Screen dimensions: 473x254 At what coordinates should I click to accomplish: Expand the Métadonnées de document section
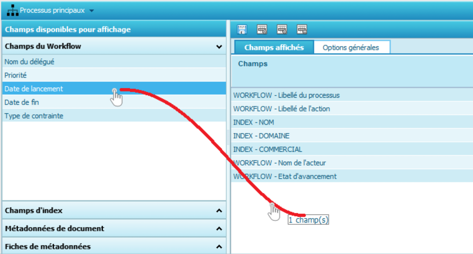(219, 229)
